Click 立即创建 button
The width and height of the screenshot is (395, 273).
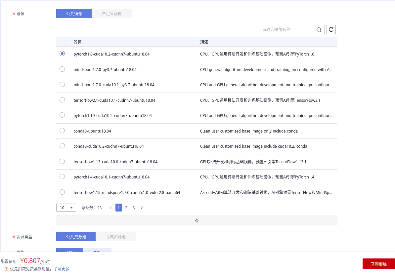378,264
